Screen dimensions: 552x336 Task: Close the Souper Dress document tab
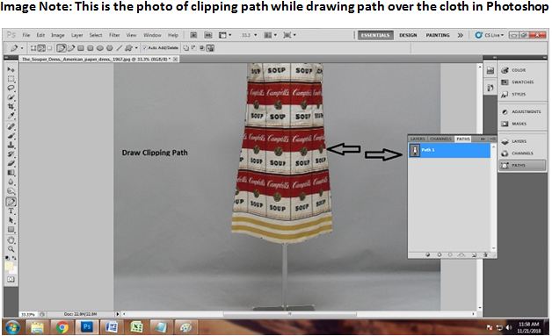[175, 59]
